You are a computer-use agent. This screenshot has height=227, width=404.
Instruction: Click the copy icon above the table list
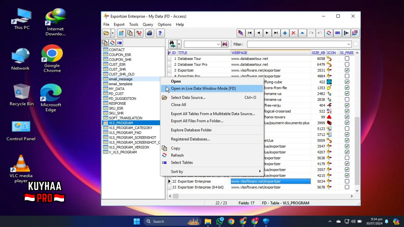tap(105, 43)
